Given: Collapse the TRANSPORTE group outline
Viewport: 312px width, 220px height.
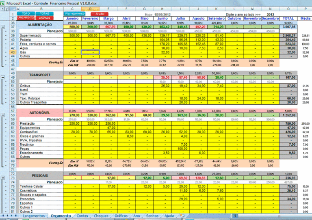Looking at the screenshot, I should (3, 77).
